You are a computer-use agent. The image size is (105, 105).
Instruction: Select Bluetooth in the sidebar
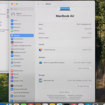(22, 24)
